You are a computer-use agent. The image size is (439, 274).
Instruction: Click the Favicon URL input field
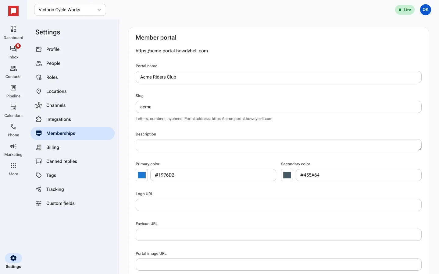click(279, 235)
